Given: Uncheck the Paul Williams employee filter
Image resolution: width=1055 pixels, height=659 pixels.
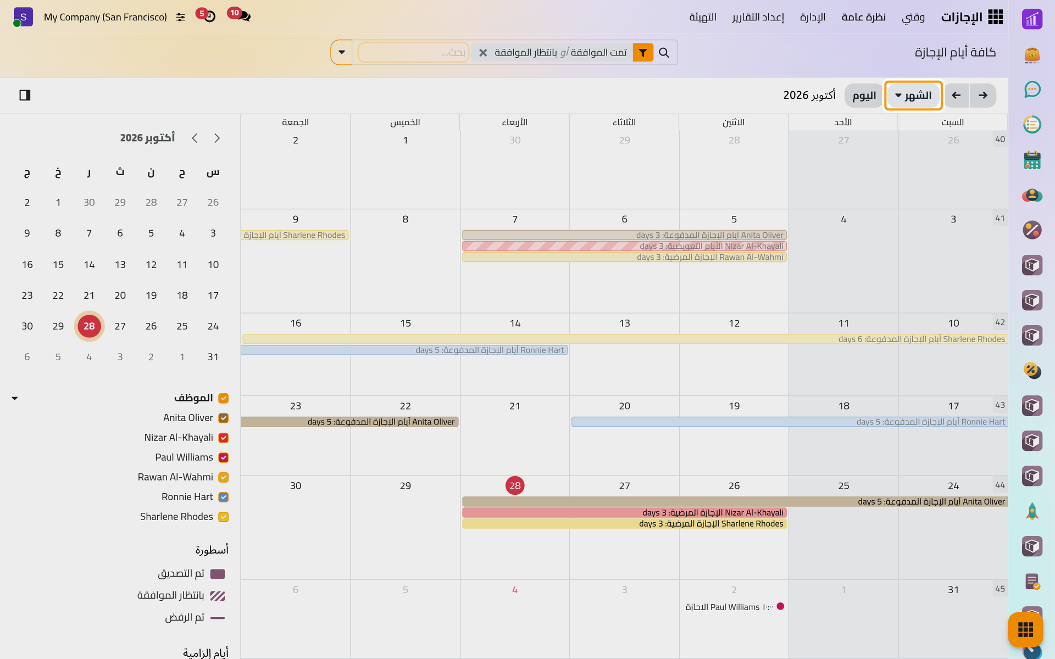Looking at the screenshot, I should 224,457.
